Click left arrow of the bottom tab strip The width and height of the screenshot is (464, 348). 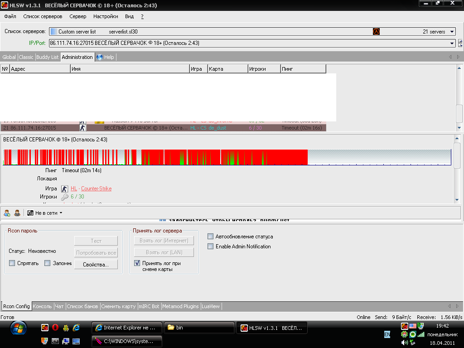coord(449,306)
